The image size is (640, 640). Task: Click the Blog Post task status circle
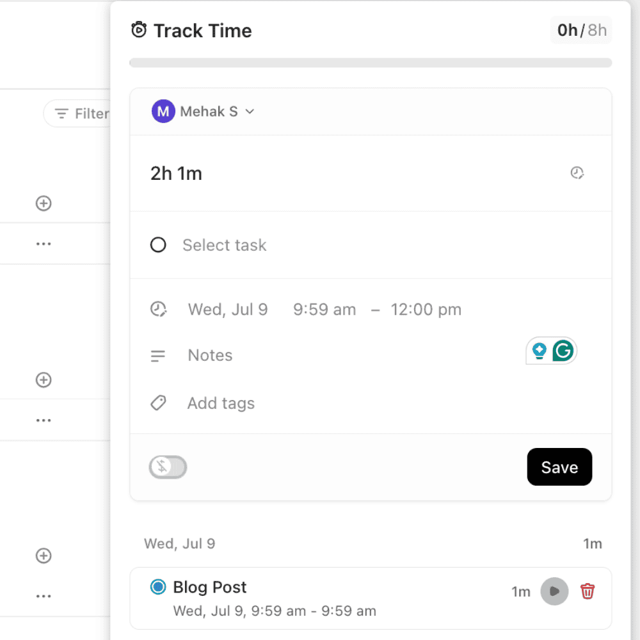point(158,587)
